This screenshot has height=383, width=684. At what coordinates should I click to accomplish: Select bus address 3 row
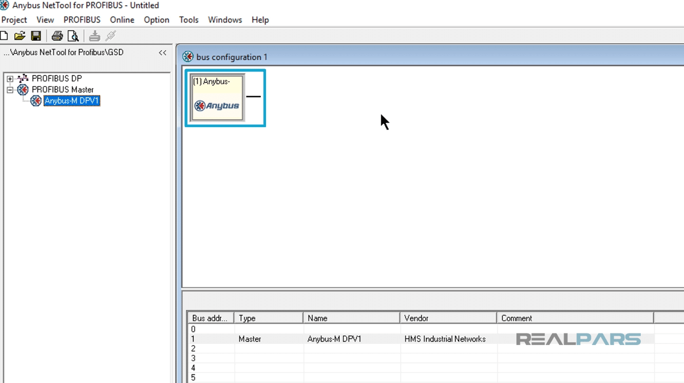pyautogui.click(x=436, y=358)
